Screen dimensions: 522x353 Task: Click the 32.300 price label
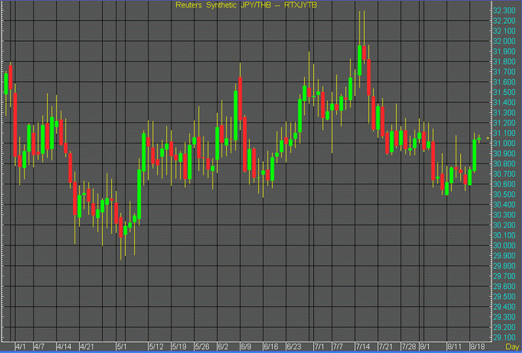(x=504, y=10)
